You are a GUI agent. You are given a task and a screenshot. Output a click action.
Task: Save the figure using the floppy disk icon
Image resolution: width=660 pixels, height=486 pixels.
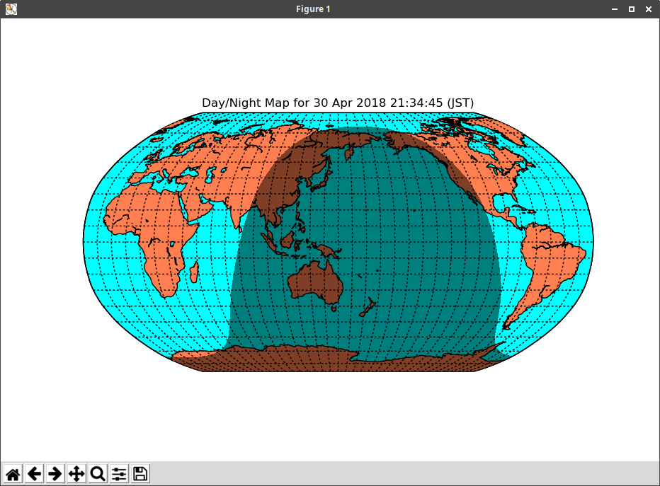click(140, 474)
